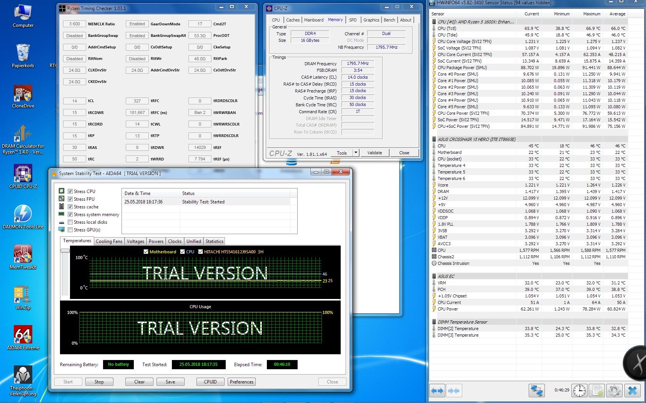Click the Stop button in AIDA64
The image size is (646, 403).
point(99,382)
